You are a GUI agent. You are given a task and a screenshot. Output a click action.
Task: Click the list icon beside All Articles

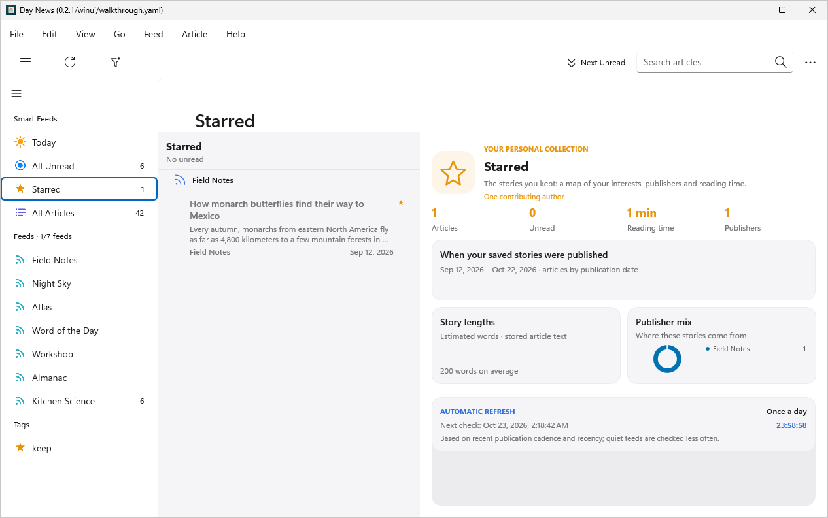coord(20,213)
